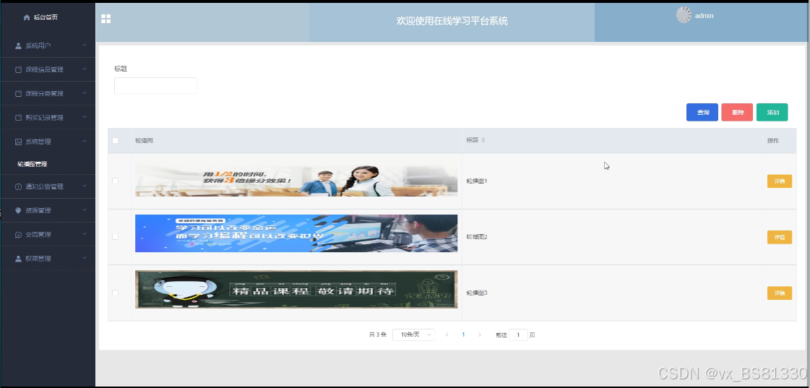Expand the 交流管理 chevron
Screen dimensions: 810x388
pyautogui.click(x=85, y=234)
